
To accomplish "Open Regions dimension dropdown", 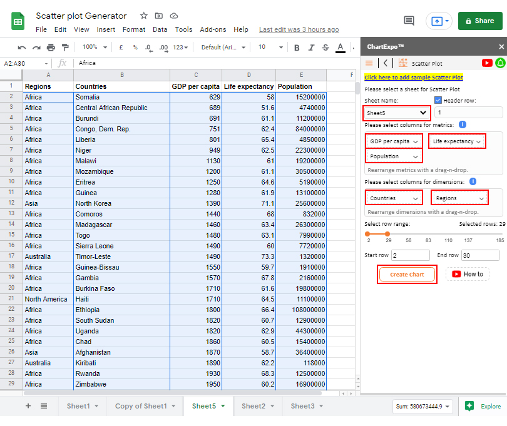I will coord(459,198).
